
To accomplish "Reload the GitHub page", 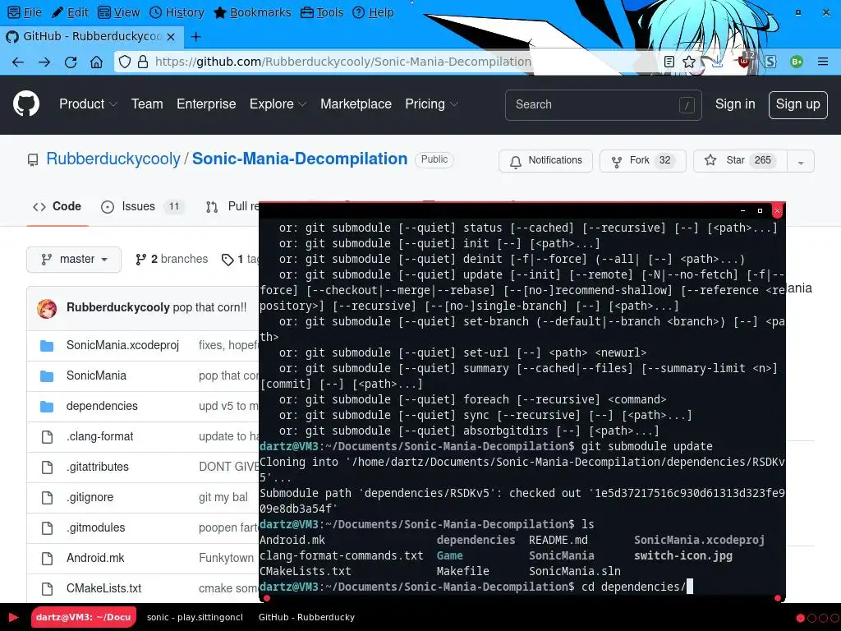I will [x=71, y=62].
